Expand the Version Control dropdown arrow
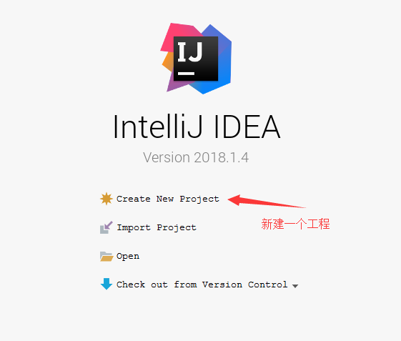Image resolution: width=401 pixels, height=341 pixels. [x=295, y=286]
